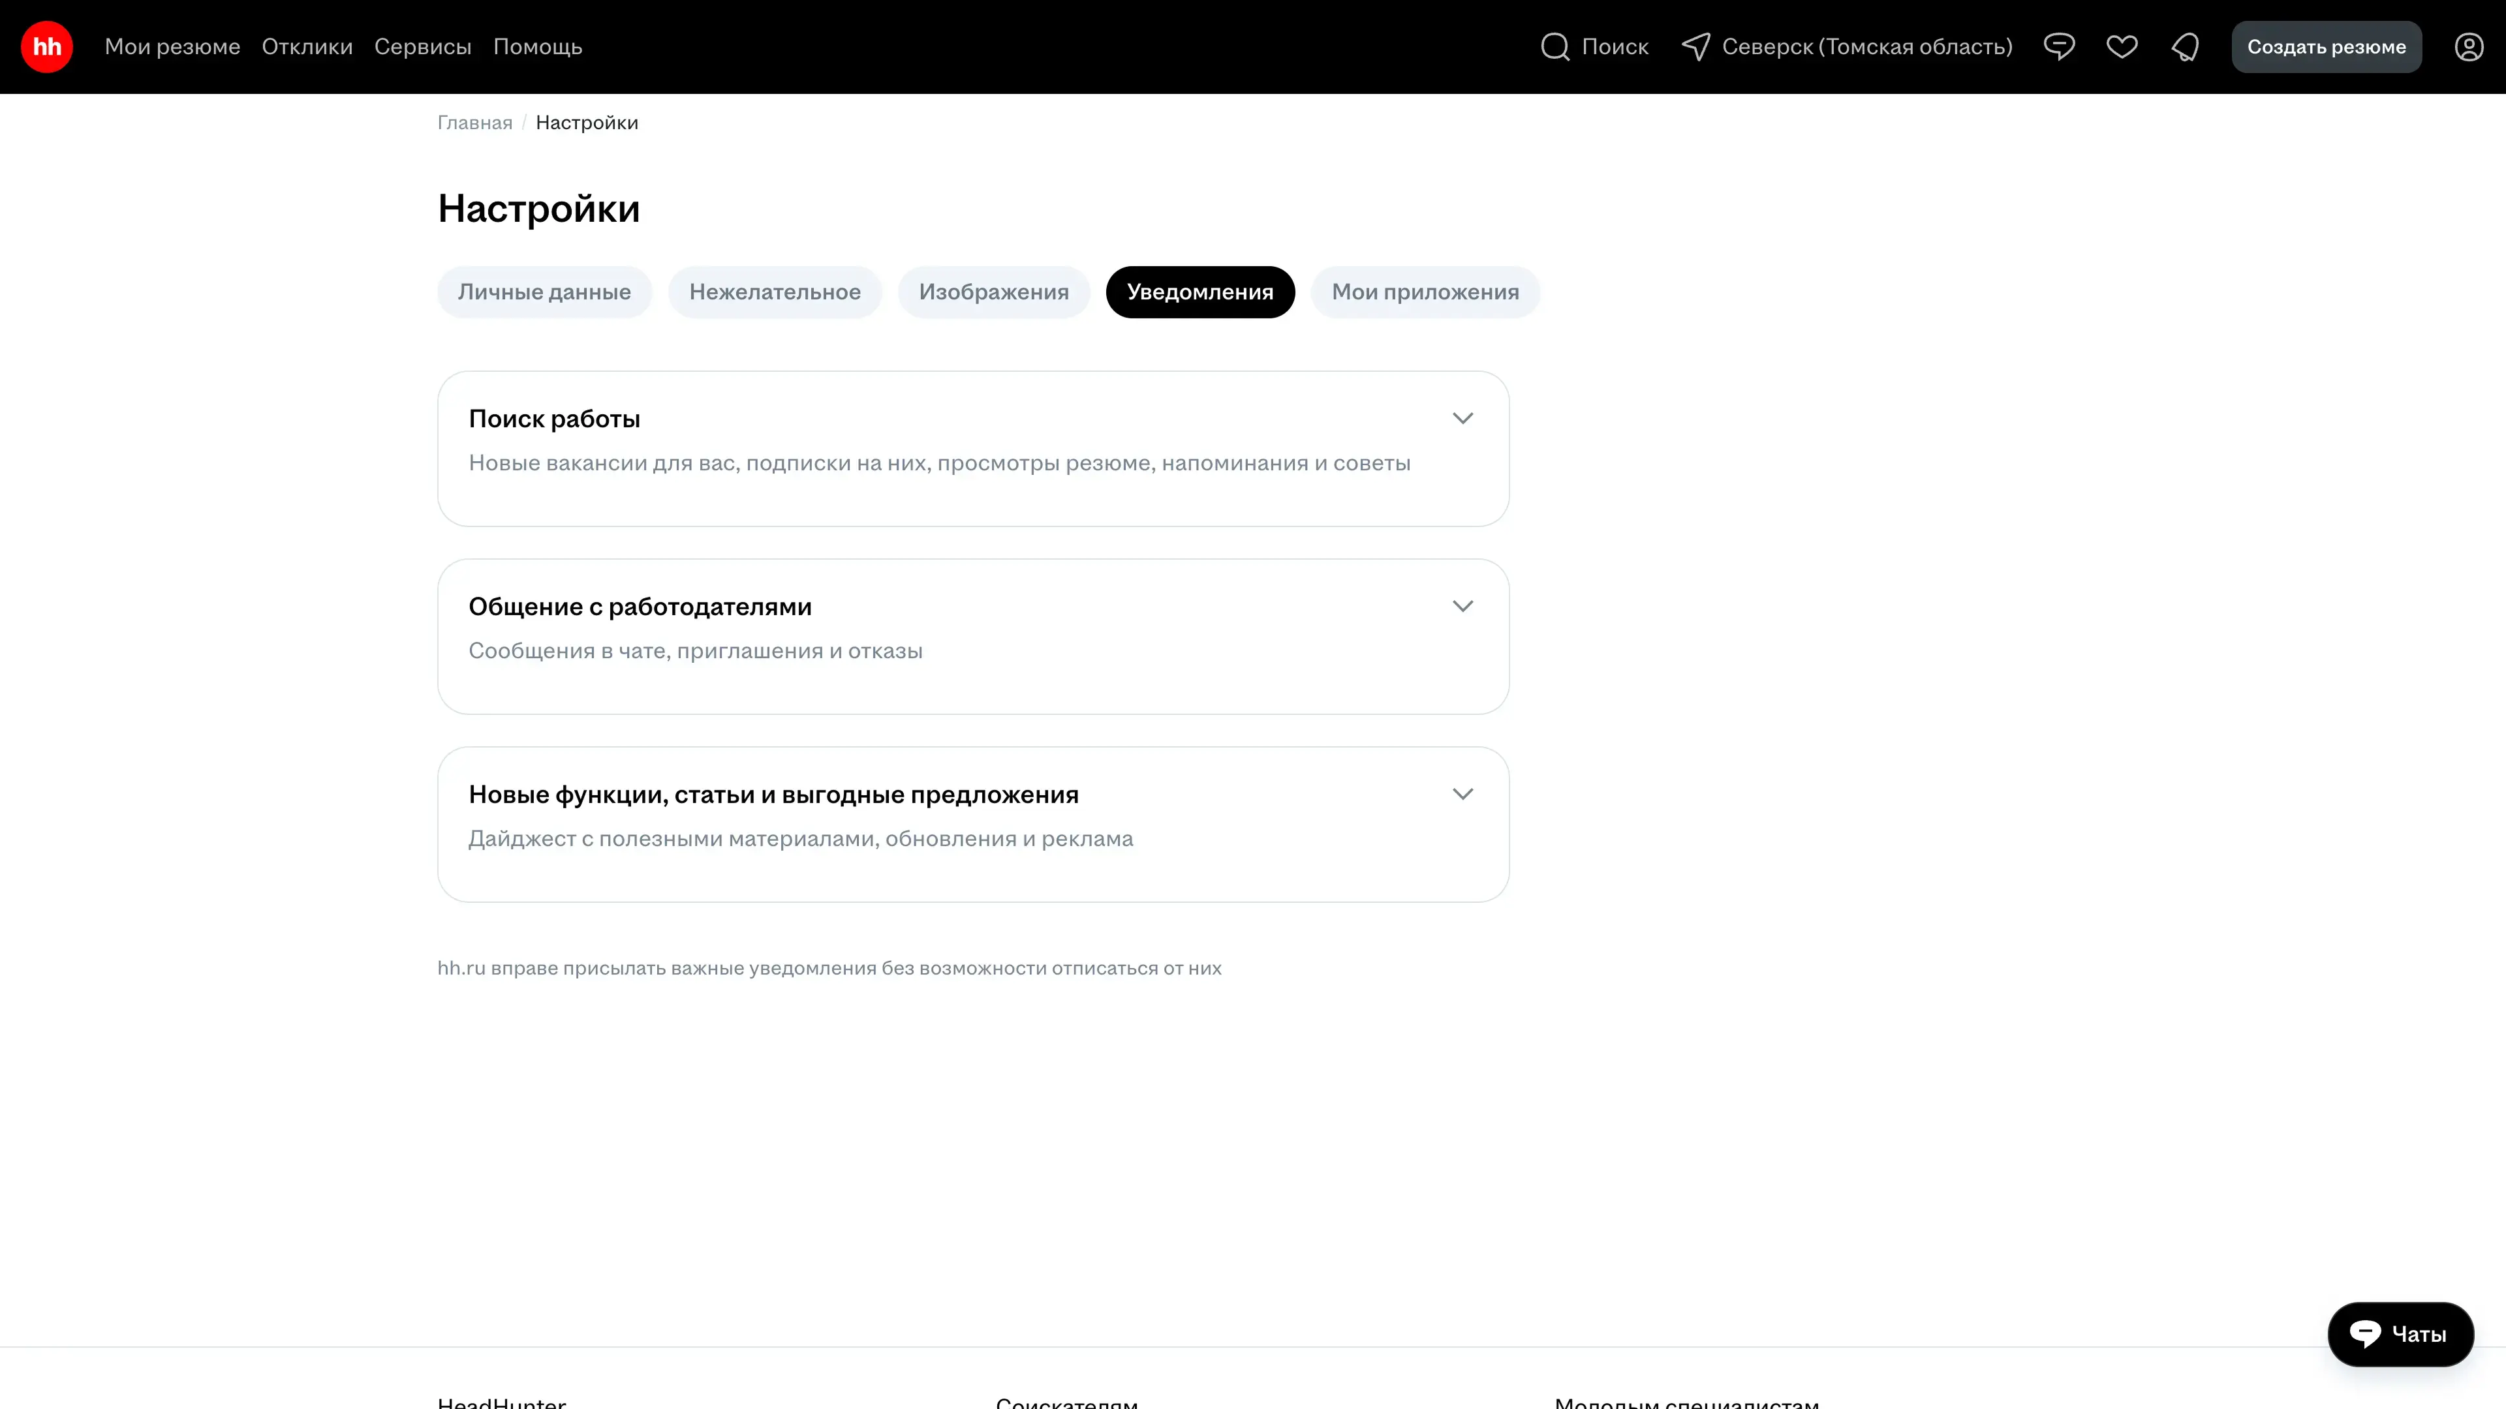Open the Отклики menu item
Viewport: 2506px width, 1409px height.
point(307,47)
